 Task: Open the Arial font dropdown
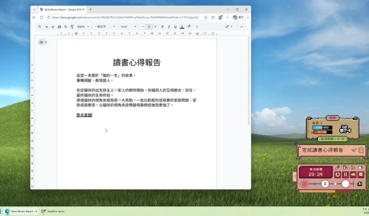point(128,27)
